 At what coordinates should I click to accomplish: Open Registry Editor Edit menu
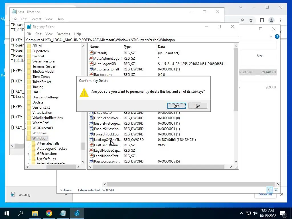pyautogui.click(x=38, y=34)
